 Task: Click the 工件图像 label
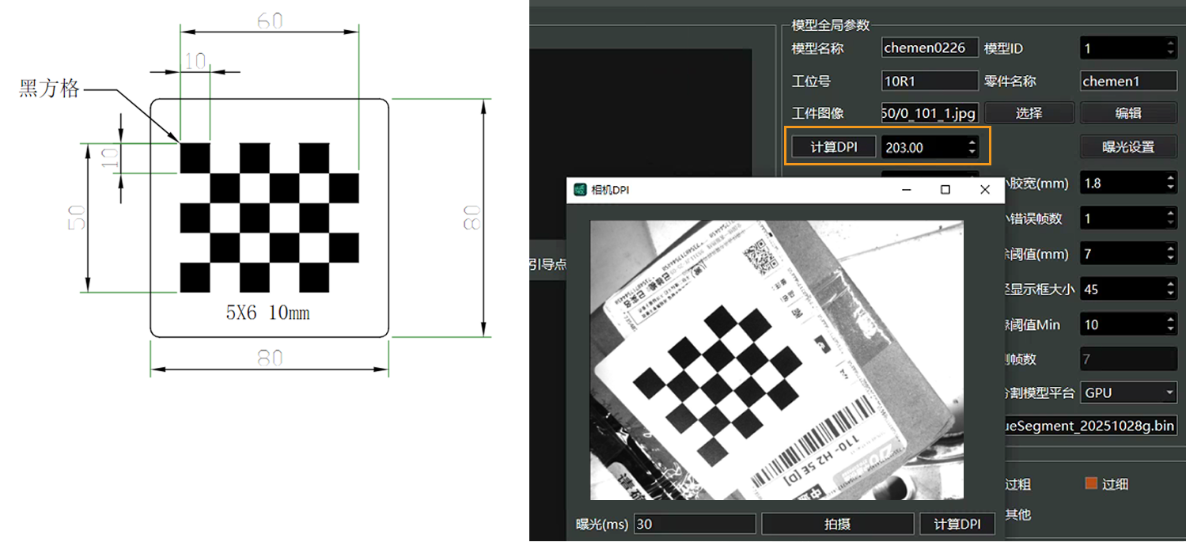point(817,113)
